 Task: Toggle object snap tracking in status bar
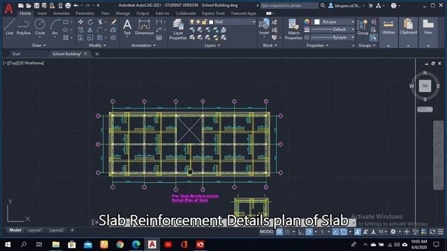coord(335,232)
